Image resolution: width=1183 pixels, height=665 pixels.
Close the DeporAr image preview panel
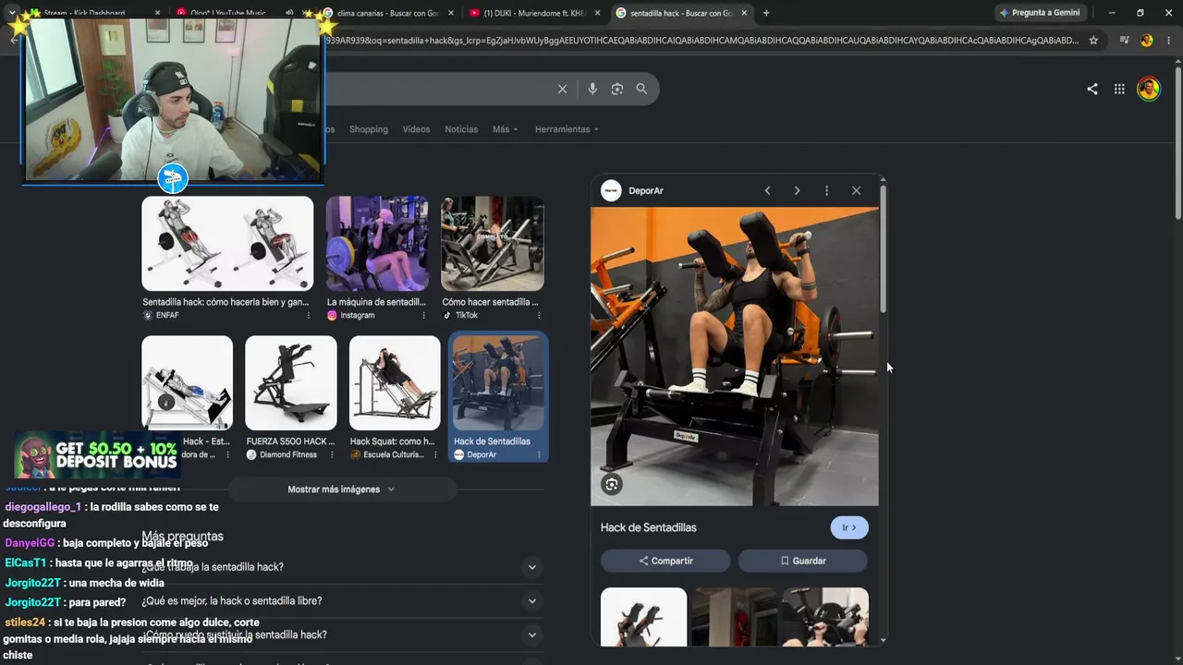tap(856, 190)
